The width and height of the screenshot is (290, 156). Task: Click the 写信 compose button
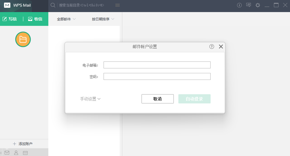10,19
